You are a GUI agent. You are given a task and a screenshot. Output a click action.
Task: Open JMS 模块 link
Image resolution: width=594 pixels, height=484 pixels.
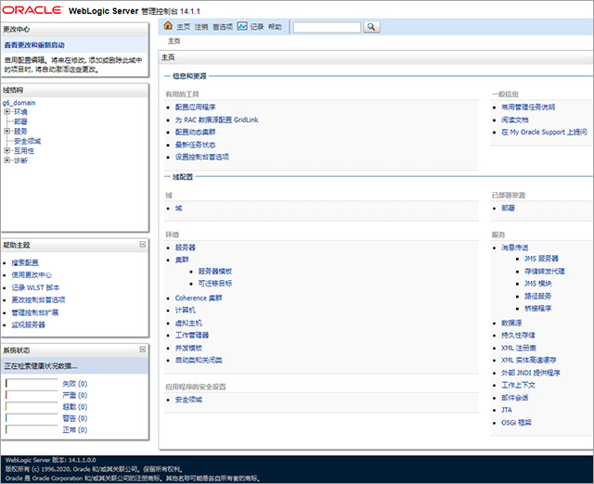click(x=538, y=284)
